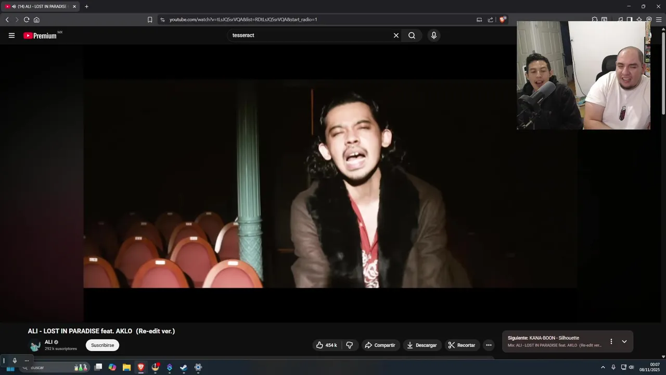View site information icon in address bar
Screen dimensions: 666x375
click(162, 20)
